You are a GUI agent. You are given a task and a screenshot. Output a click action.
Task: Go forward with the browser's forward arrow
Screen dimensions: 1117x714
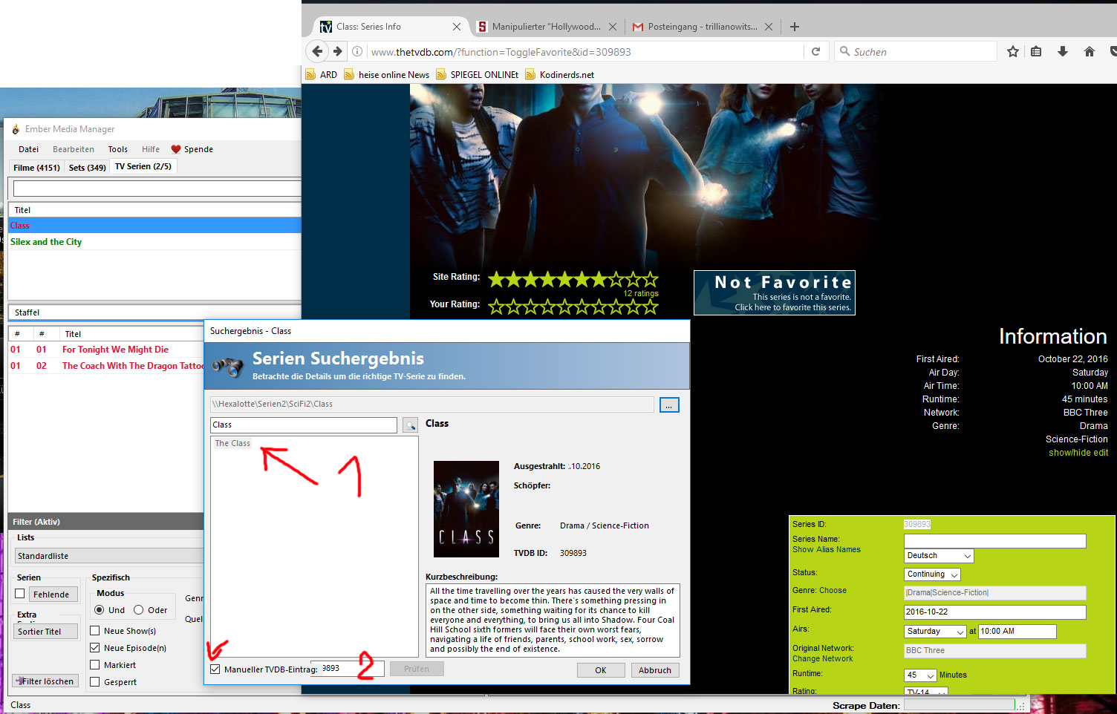click(x=338, y=51)
